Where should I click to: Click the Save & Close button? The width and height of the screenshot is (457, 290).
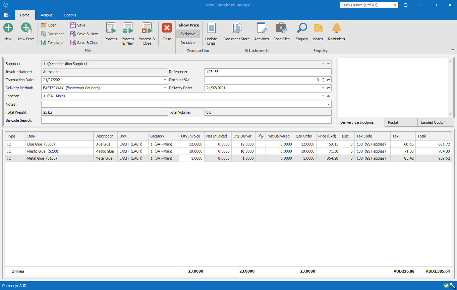[84, 43]
